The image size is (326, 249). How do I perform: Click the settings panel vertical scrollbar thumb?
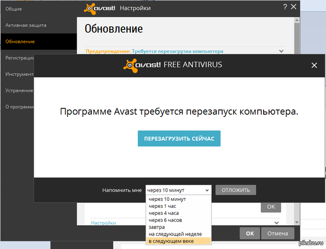(297, 38)
